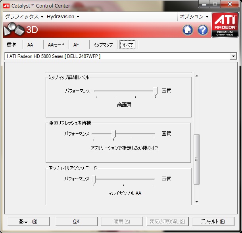Switch to the 標準 tab
242x233 pixels.
[x=12, y=44]
